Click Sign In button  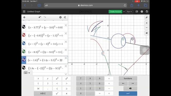pos(129,11)
